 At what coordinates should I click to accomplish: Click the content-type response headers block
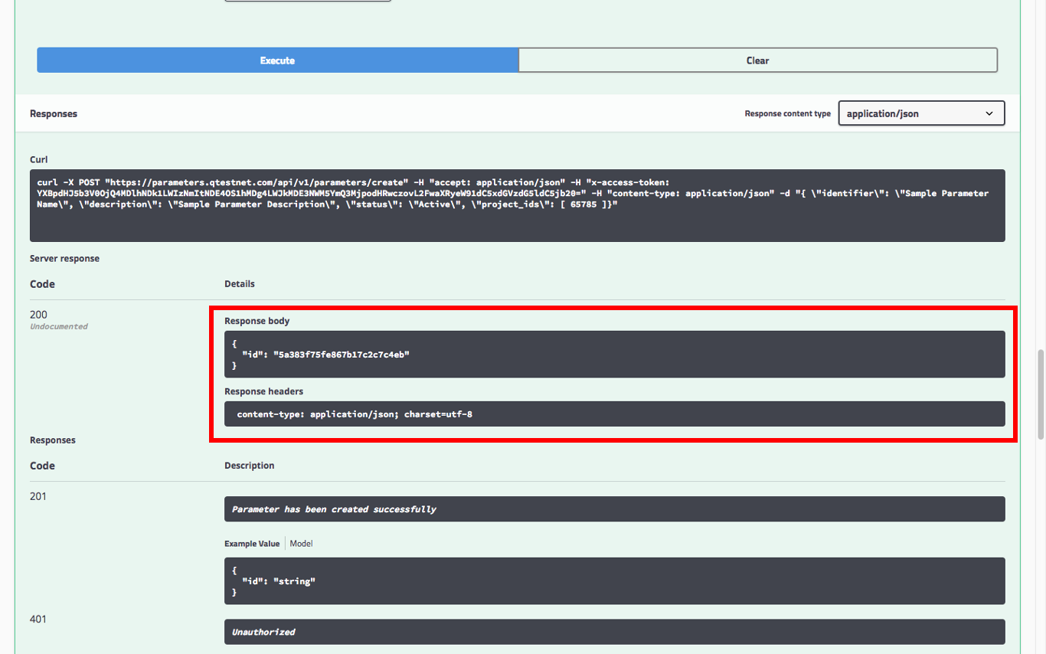coord(614,414)
